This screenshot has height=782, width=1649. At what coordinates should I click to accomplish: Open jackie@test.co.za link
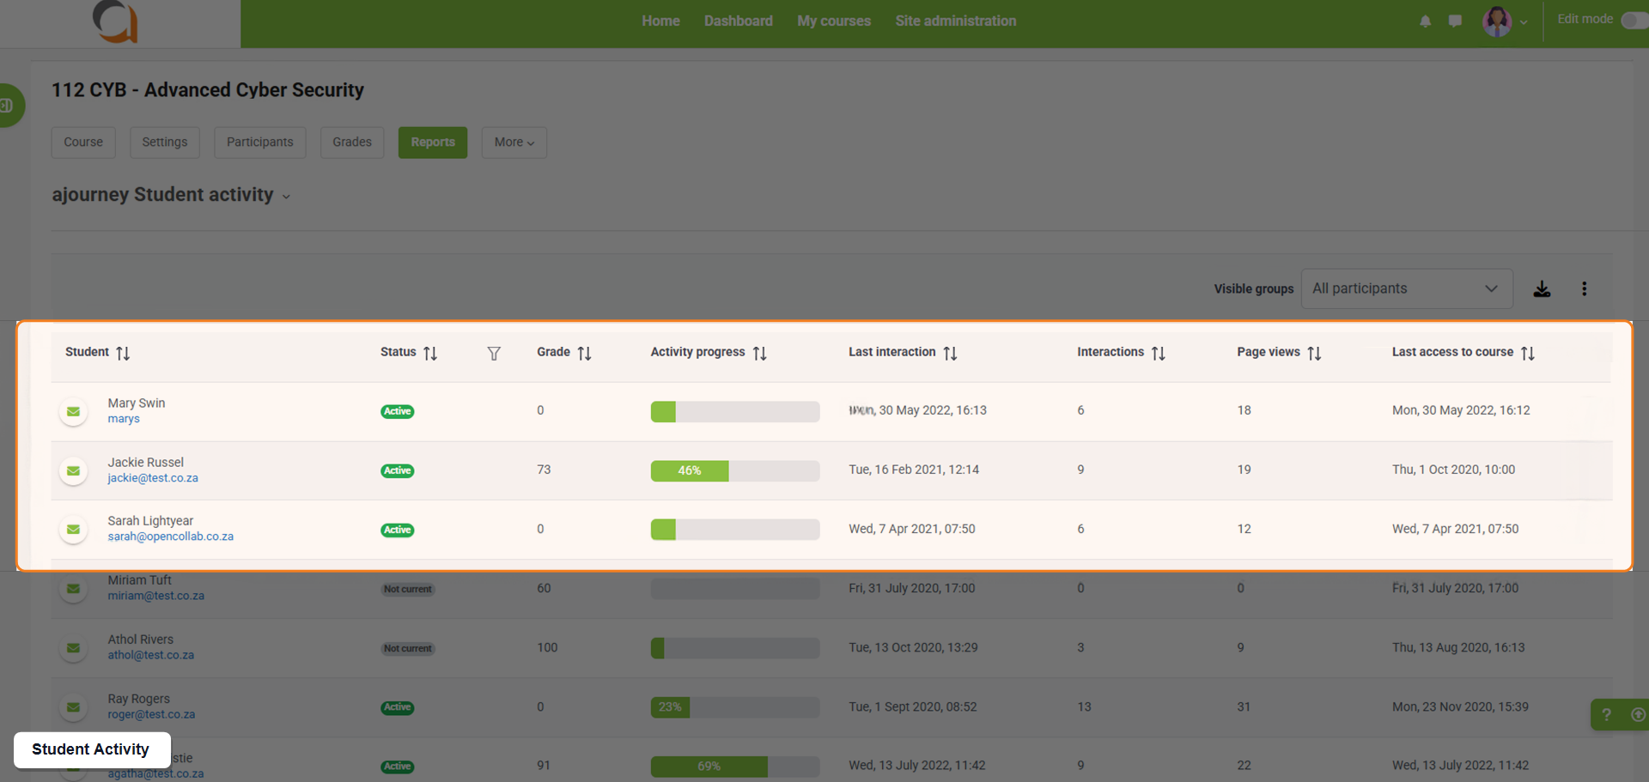pos(153,478)
